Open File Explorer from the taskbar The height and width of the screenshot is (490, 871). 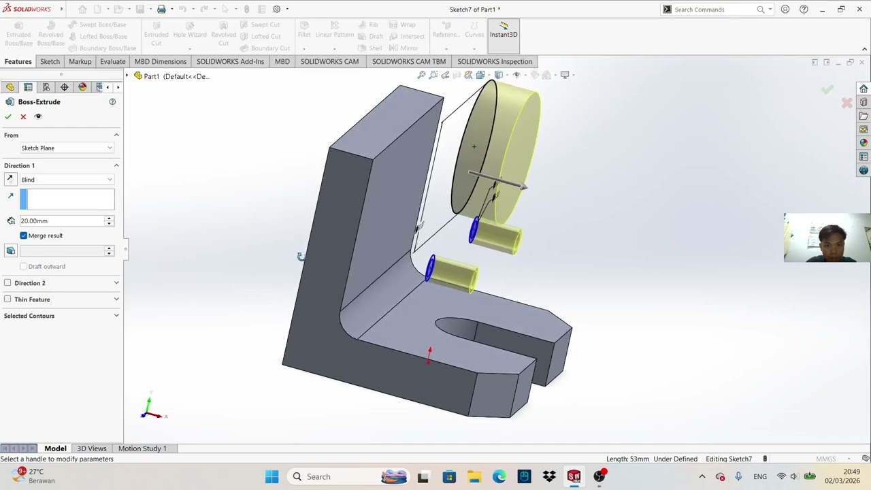coord(474,476)
